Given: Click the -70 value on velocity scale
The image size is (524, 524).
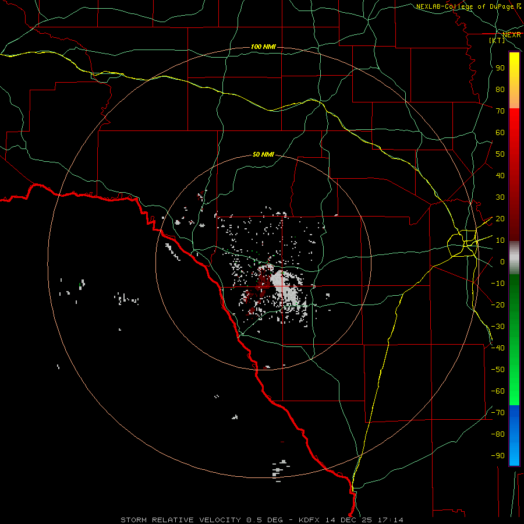Looking at the screenshot, I should (x=498, y=413).
